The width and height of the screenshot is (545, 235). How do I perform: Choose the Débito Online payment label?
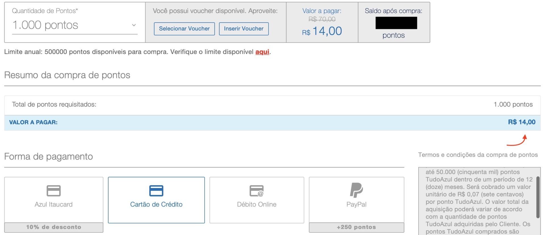[257, 204]
